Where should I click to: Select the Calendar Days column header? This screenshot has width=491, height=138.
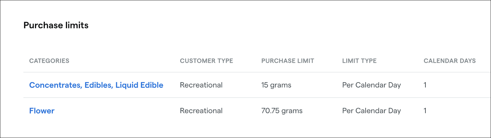pyautogui.click(x=449, y=61)
